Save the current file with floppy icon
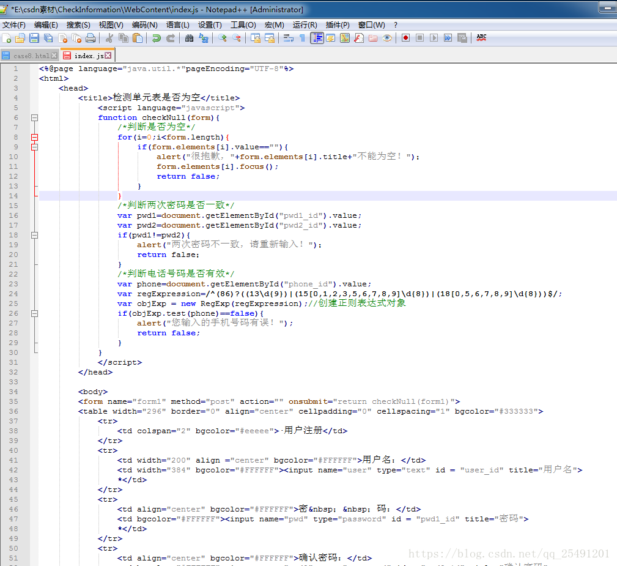The width and height of the screenshot is (617, 566). 34,38
